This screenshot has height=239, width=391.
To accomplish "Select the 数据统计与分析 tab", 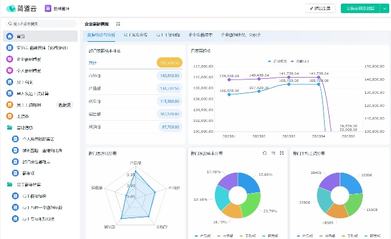I will pyautogui.click(x=101, y=35).
